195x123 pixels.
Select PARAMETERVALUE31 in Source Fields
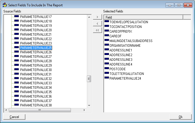click(x=36, y=74)
